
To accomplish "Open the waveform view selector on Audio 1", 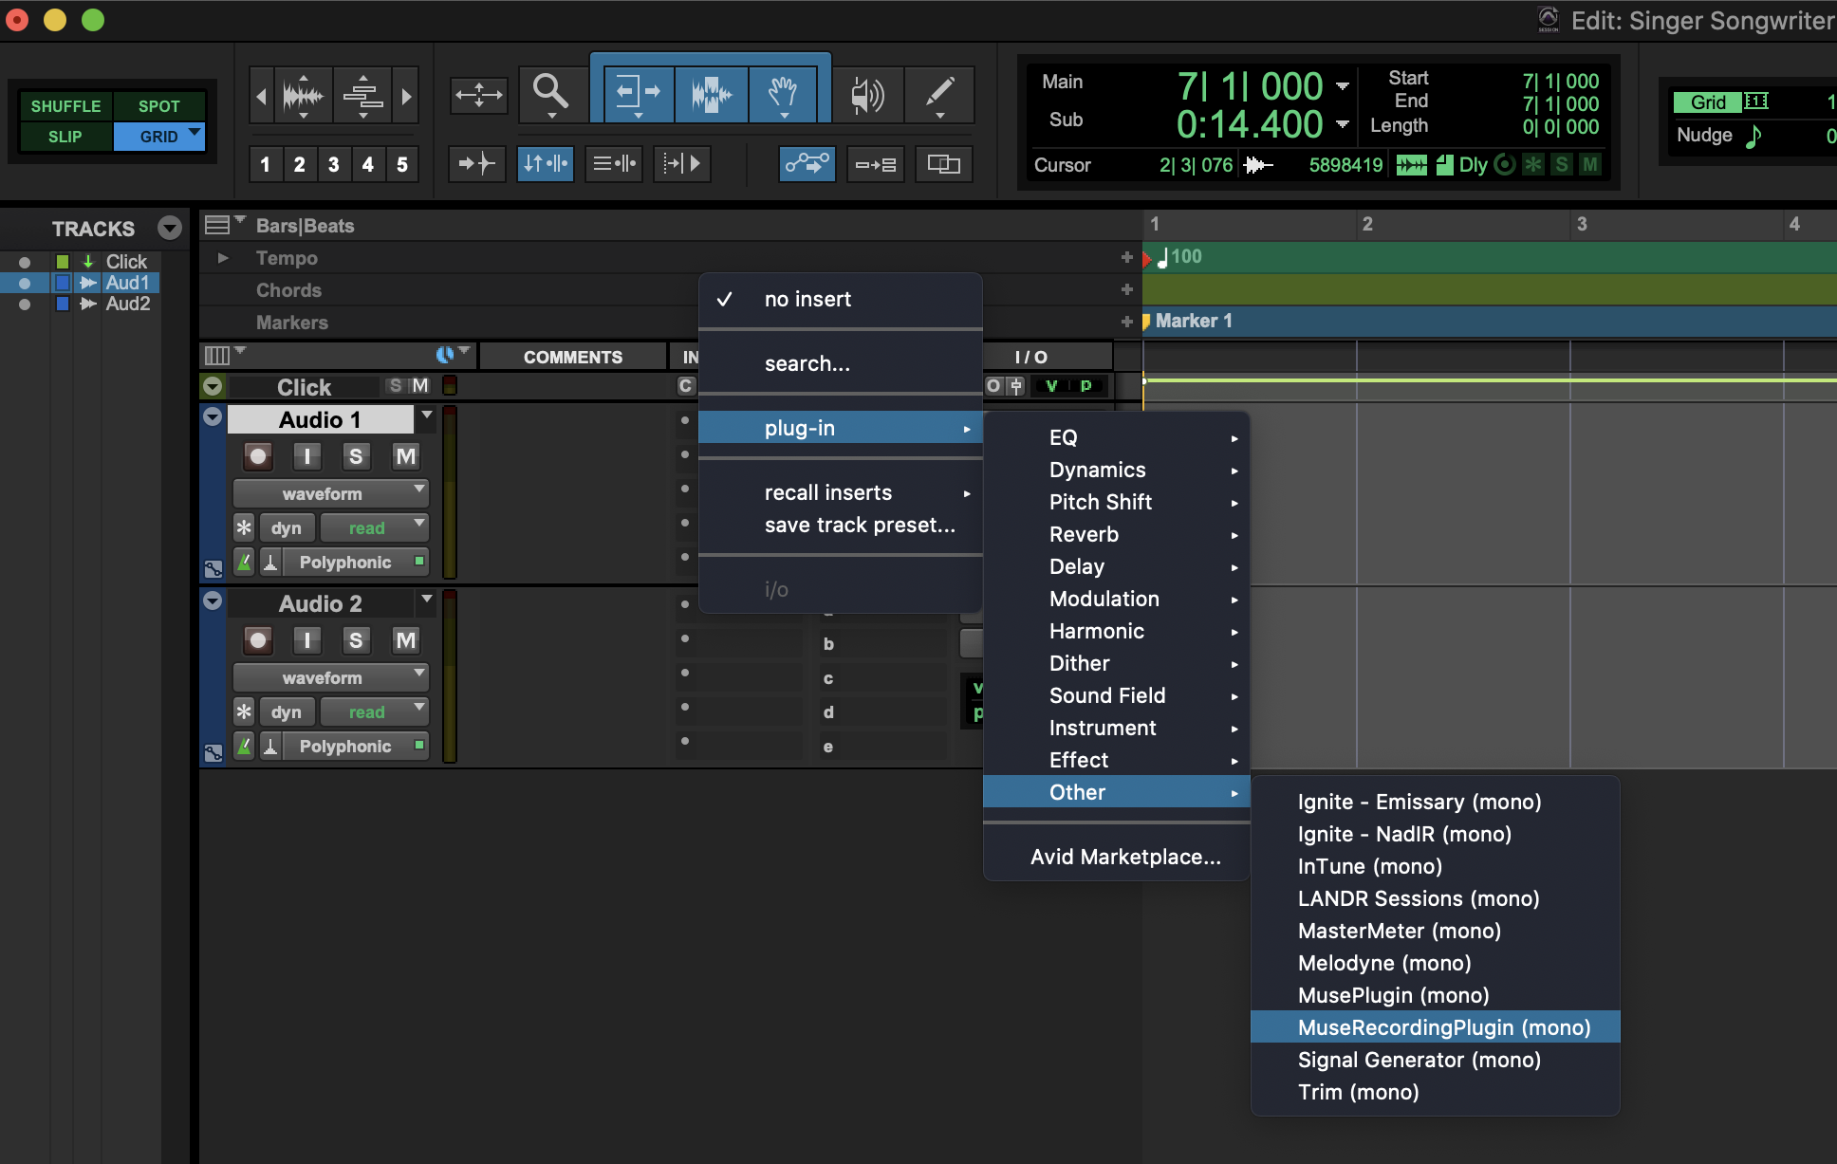I will (x=330, y=492).
